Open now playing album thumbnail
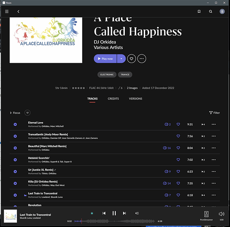This screenshot has height=227, width=230. [10, 216]
